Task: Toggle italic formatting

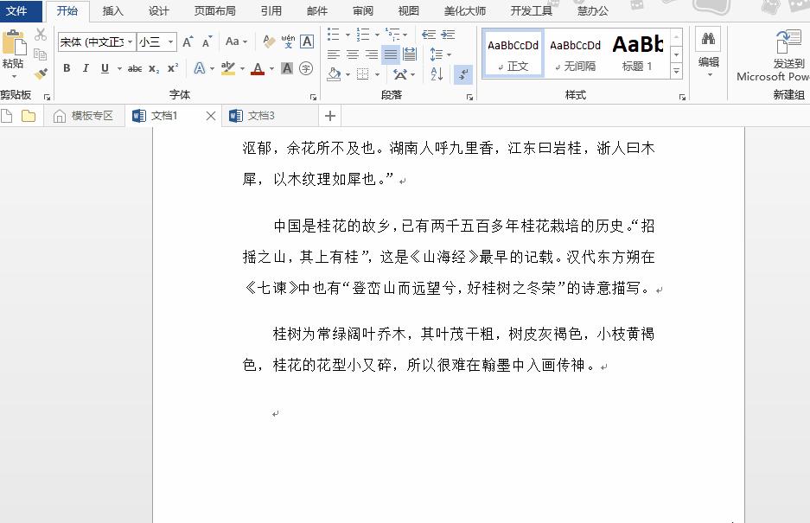Action: click(x=86, y=67)
